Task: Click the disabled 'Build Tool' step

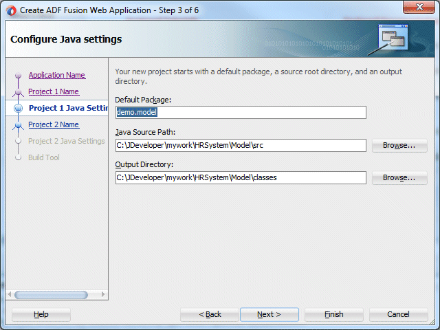Action: tap(44, 157)
